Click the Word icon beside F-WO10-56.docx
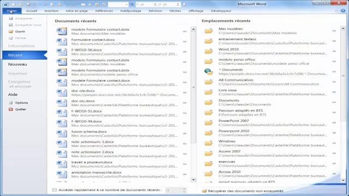 click(62, 52)
